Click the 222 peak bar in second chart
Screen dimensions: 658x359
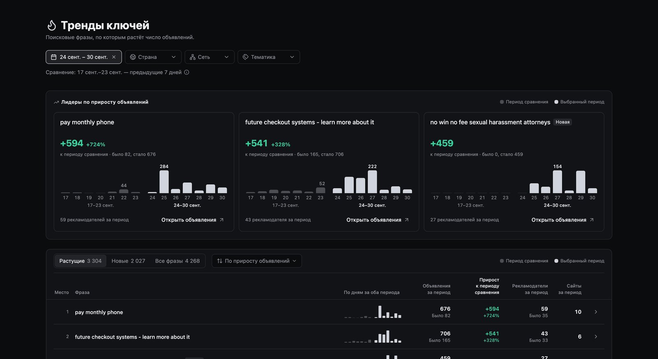pos(372,182)
